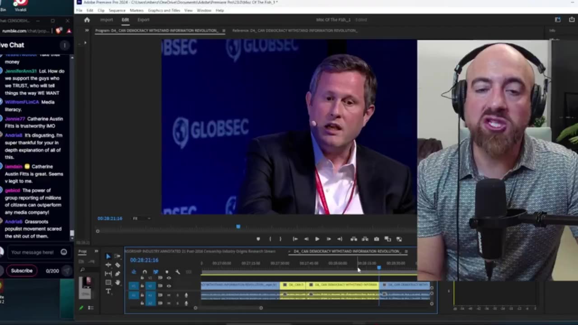Open Timeline Display Settings wrench
578x325 pixels.
178,272
